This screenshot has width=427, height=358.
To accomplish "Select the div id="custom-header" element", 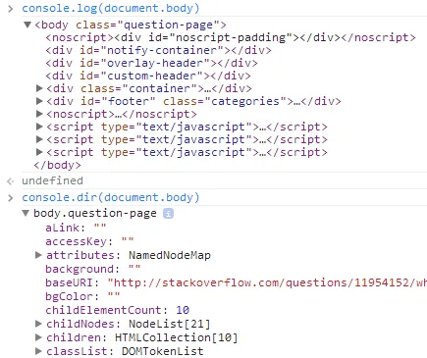I will click(x=148, y=76).
